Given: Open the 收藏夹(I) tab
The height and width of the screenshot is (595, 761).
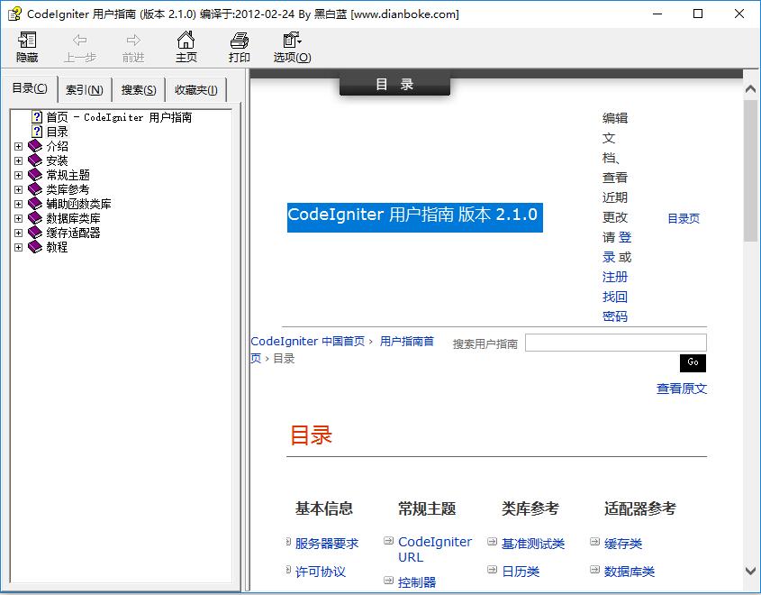Looking at the screenshot, I should click(x=195, y=89).
